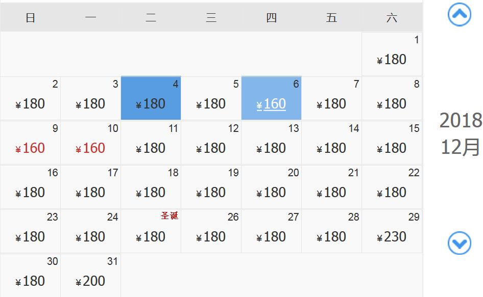Go to next month with down arrow
This screenshot has width=483, height=297.
pyautogui.click(x=459, y=243)
